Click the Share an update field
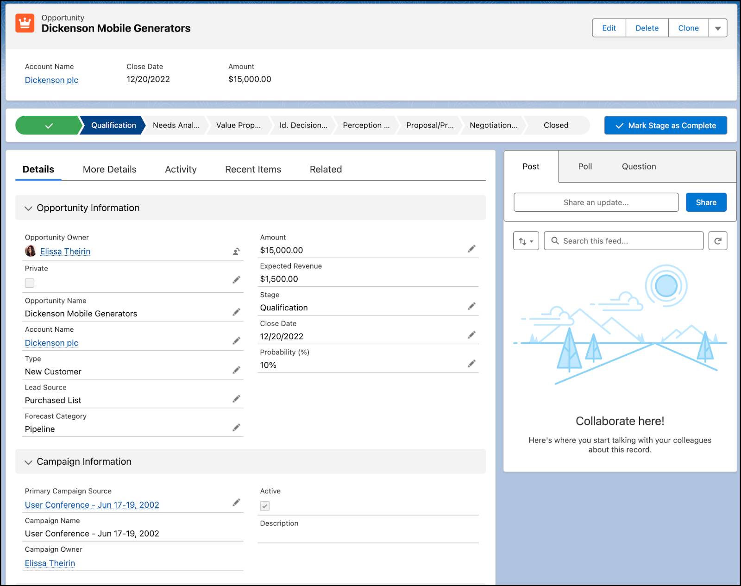This screenshot has width=741, height=586. (596, 202)
